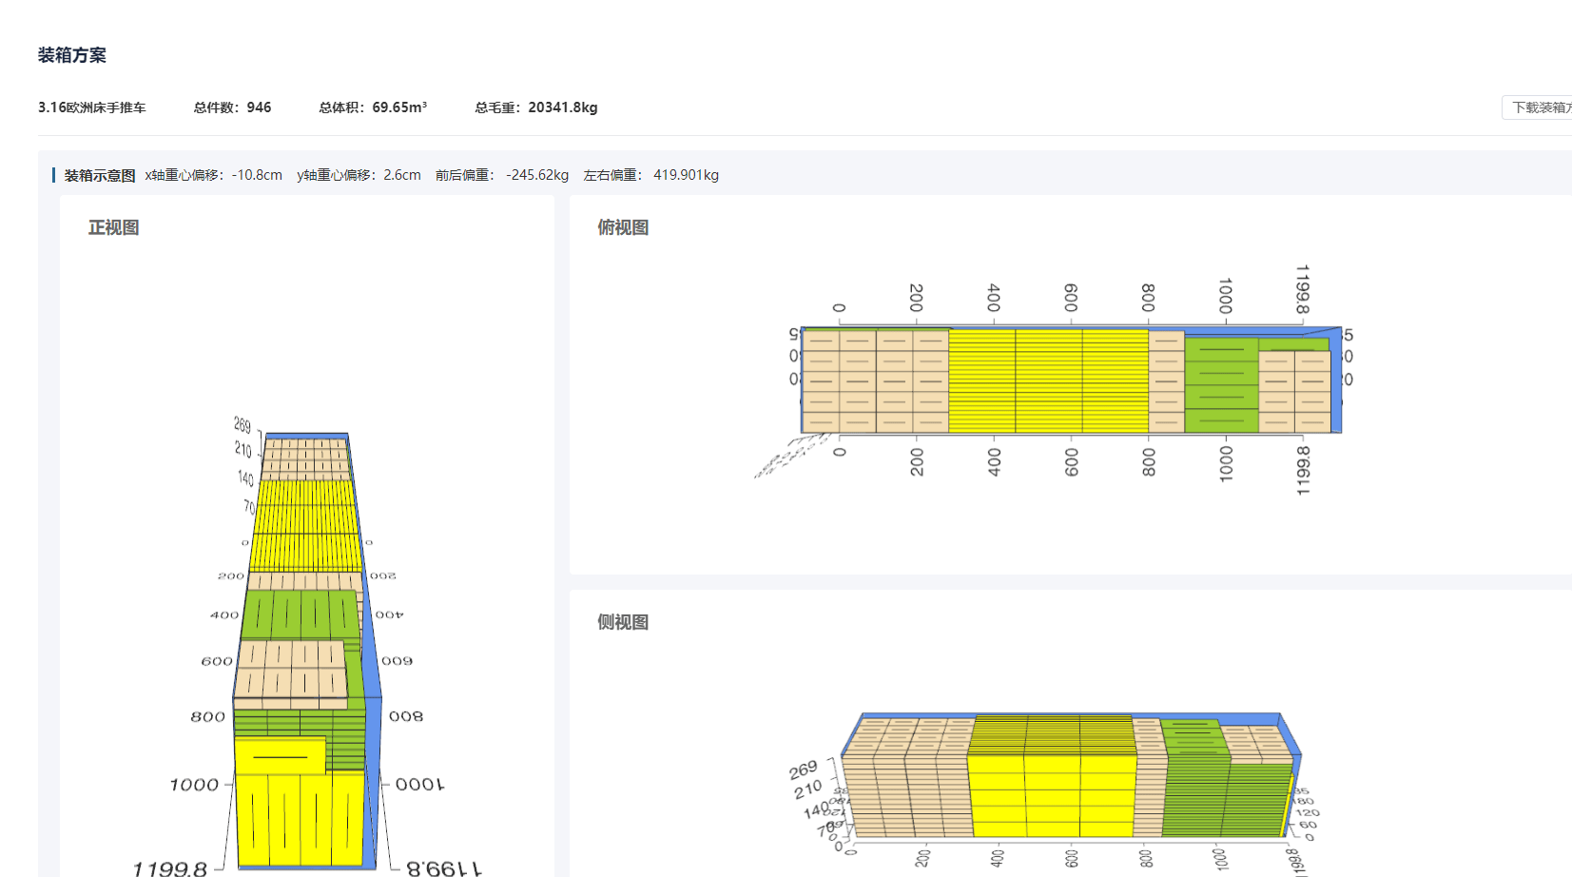Select the 装箱方案 page heading
This screenshot has width=1572, height=877.
72,55
